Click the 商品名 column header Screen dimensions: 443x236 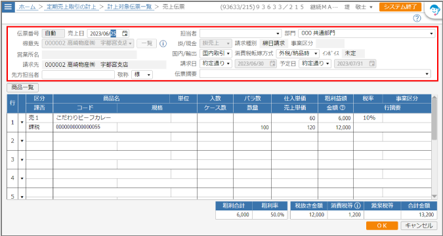[x=112, y=98]
